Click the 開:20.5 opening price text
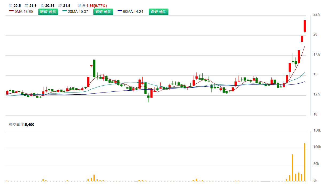The height and width of the screenshot is (185, 323). (x=15, y=6)
